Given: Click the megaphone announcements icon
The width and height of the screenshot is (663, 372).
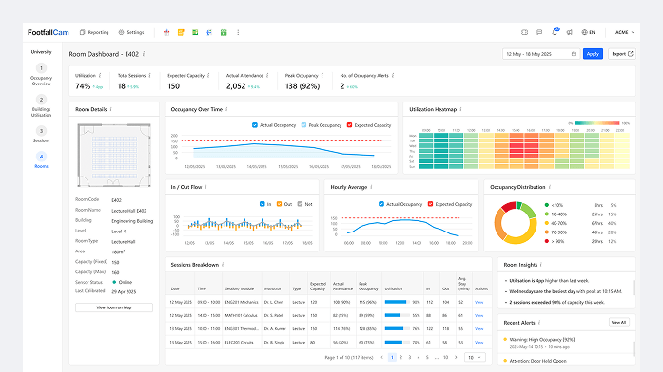Looking at the screenshot, I should pyautogui.click(x=570, y=32).
